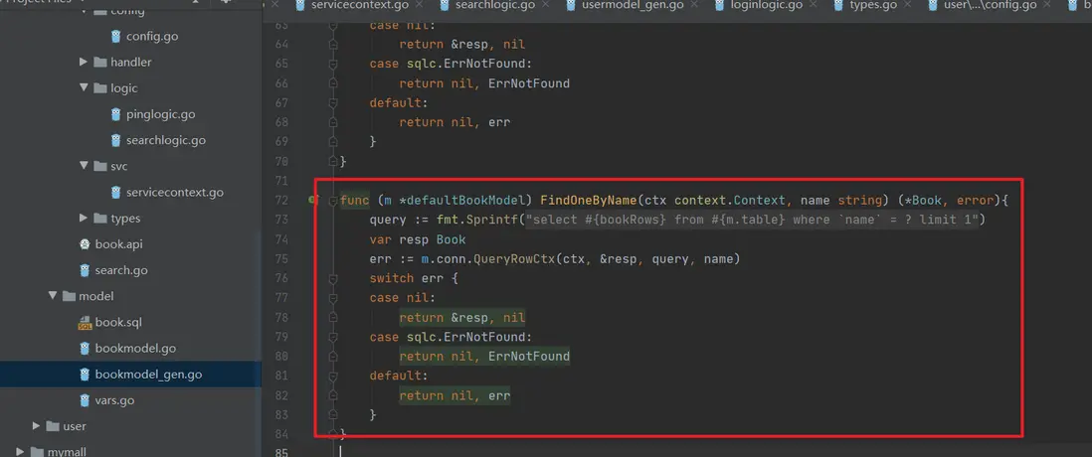Expand the handler folder arrow
This screenshot has width=1092, height=457.
[84, 62]
